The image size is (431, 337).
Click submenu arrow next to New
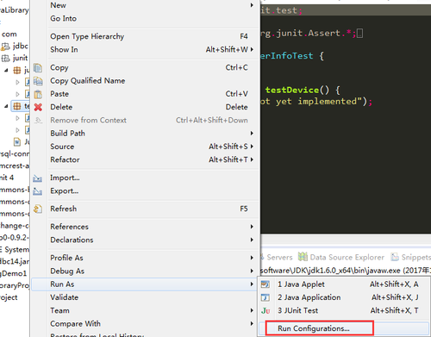click(252, 5)
